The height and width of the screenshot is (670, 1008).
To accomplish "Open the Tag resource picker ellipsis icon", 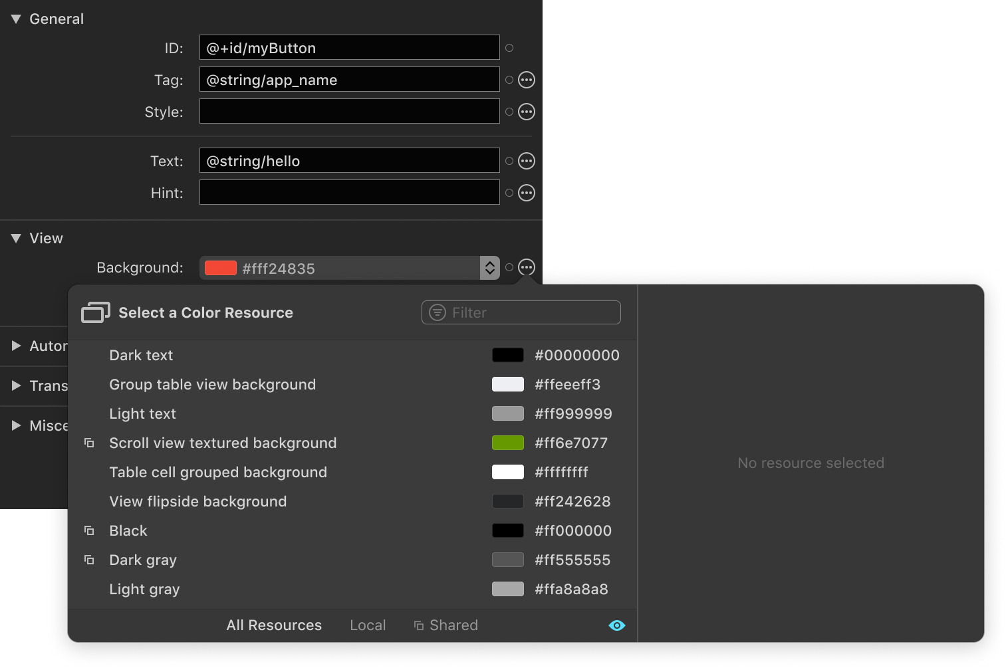I will (526, 80).
